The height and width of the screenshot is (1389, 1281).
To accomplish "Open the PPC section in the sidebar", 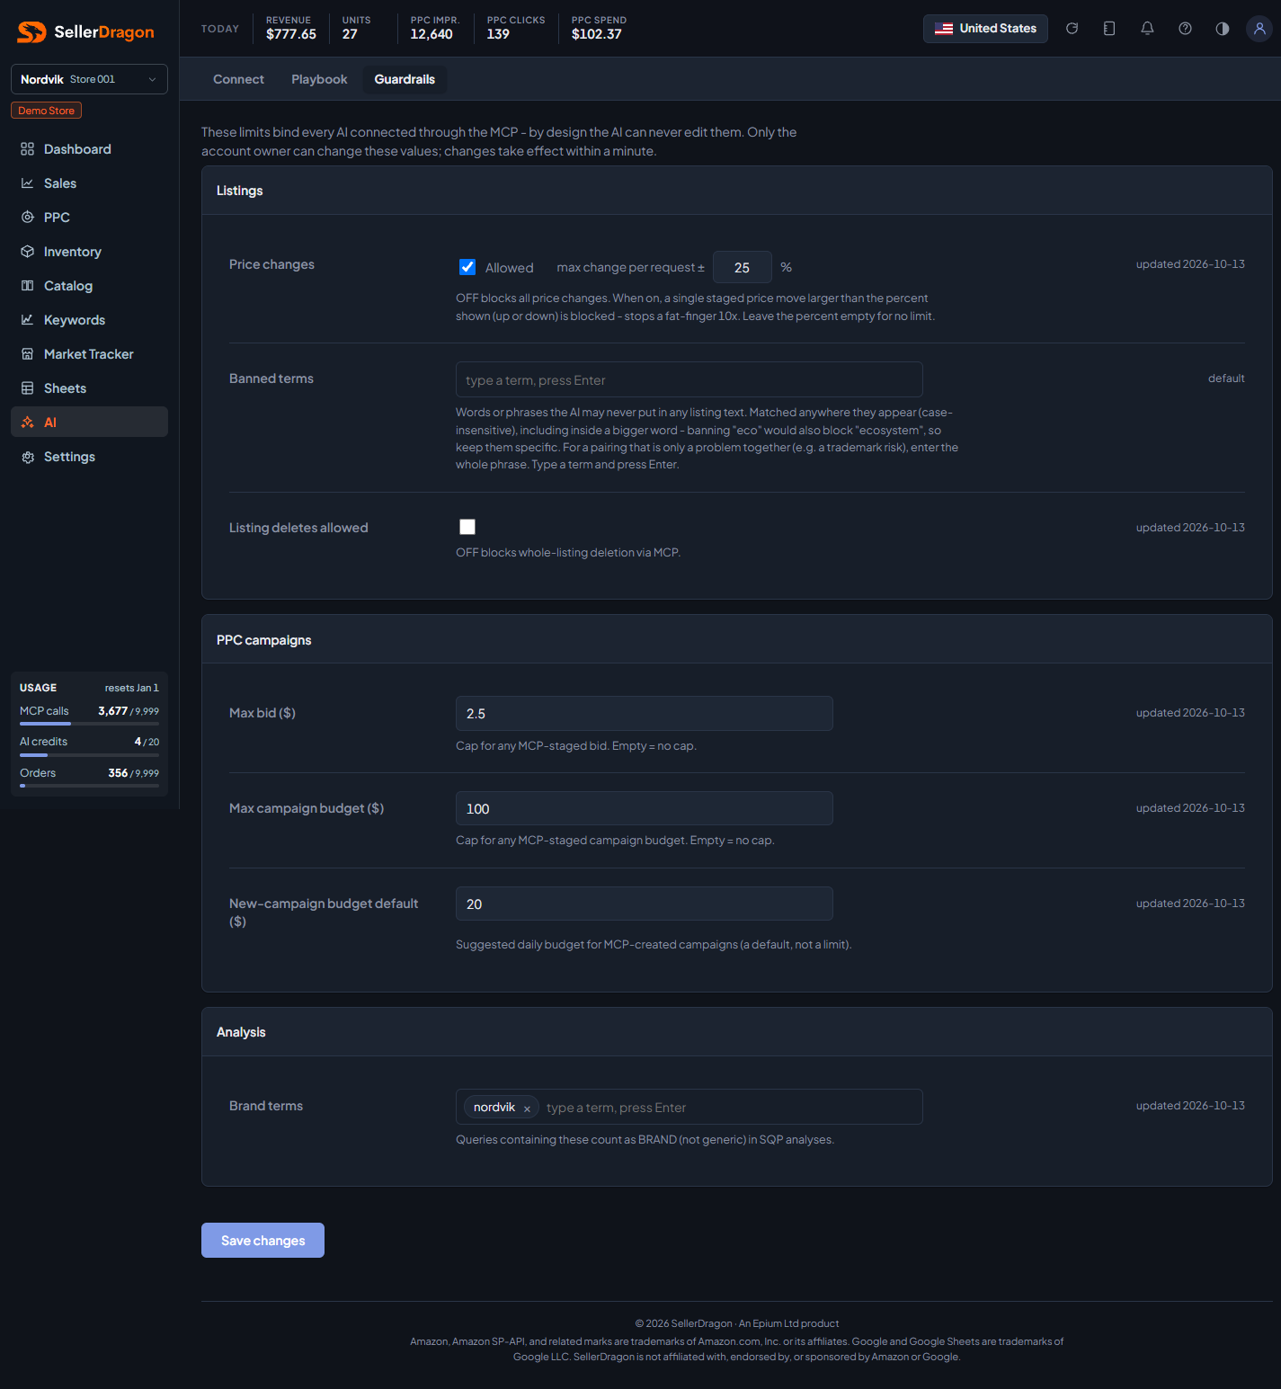I will 89,218.
